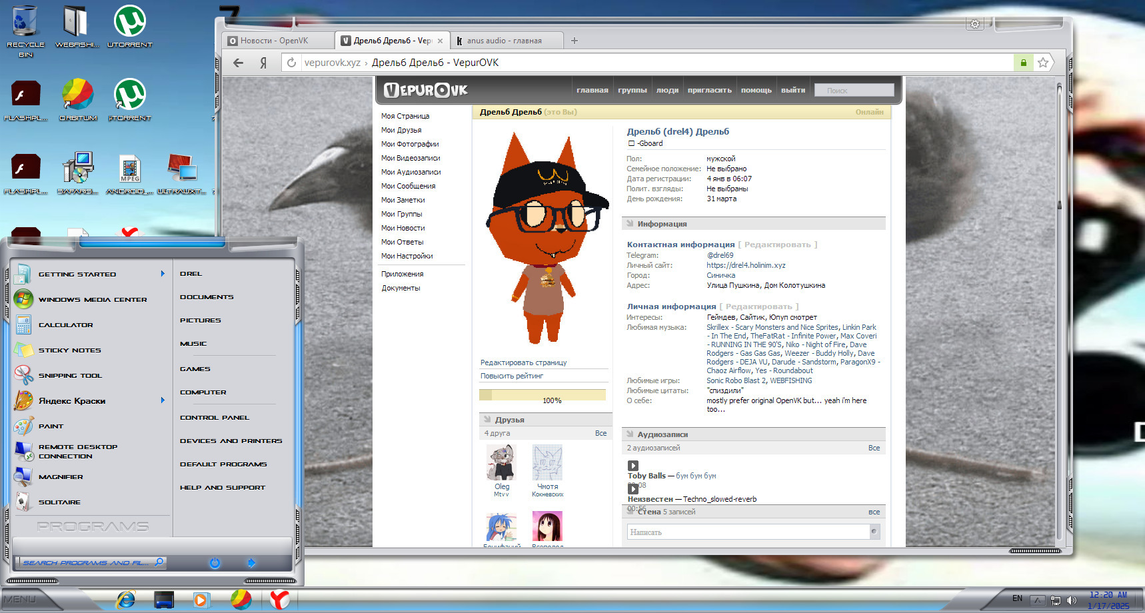The height and width of the screenshot is (613, 1145).
Task: Click the power button in Start menu
Action: [x=215, y=563]
